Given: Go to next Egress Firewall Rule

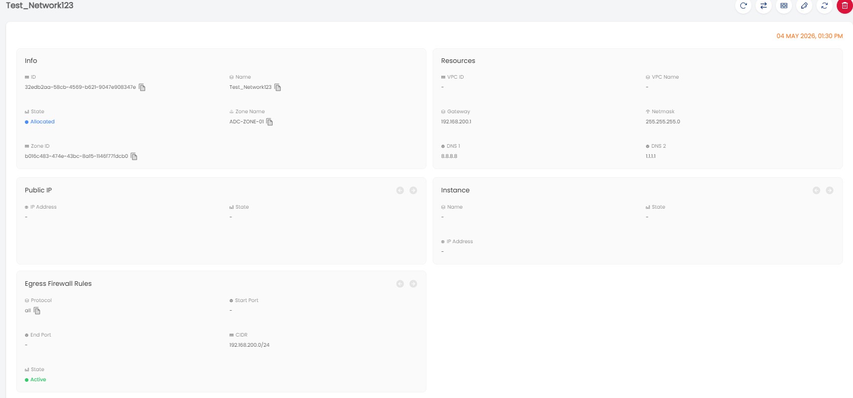Looking at the screenshot, I should coord(413,284).
